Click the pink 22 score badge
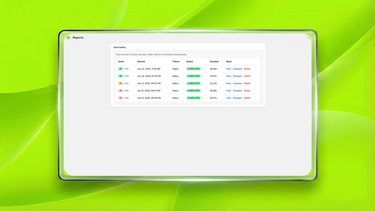The width and height of the screenshot is (375, 211). (120, 98)
